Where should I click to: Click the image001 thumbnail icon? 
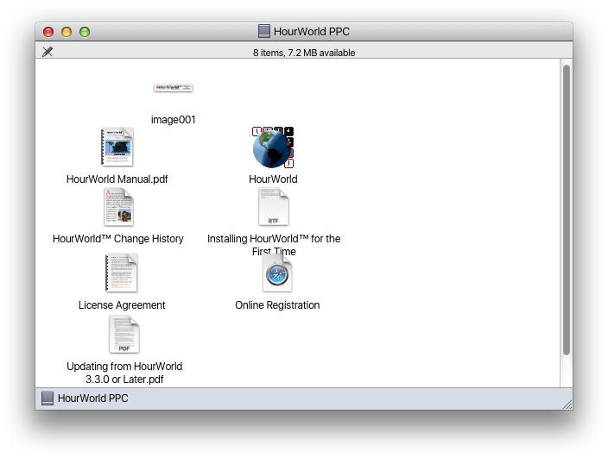(x=174, y=88)
